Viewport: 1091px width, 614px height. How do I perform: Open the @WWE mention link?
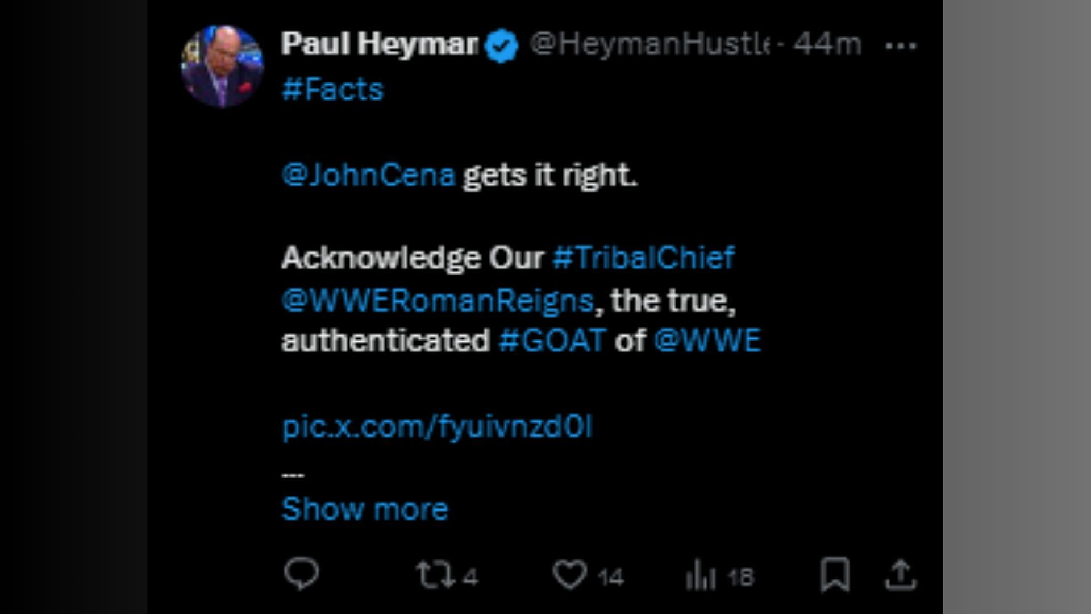coord(707,341)
